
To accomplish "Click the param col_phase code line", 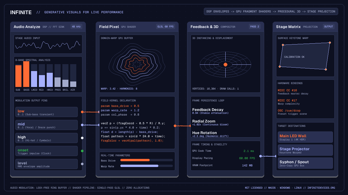I will click(120, 115).
